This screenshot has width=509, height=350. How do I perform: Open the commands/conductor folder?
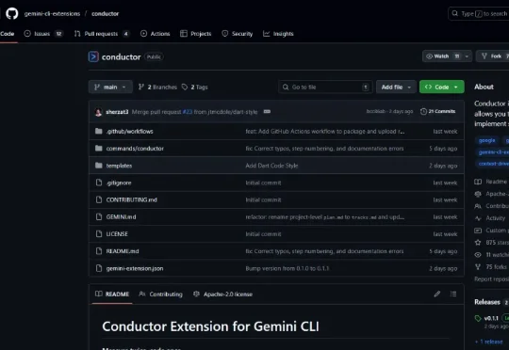(135, 149)
